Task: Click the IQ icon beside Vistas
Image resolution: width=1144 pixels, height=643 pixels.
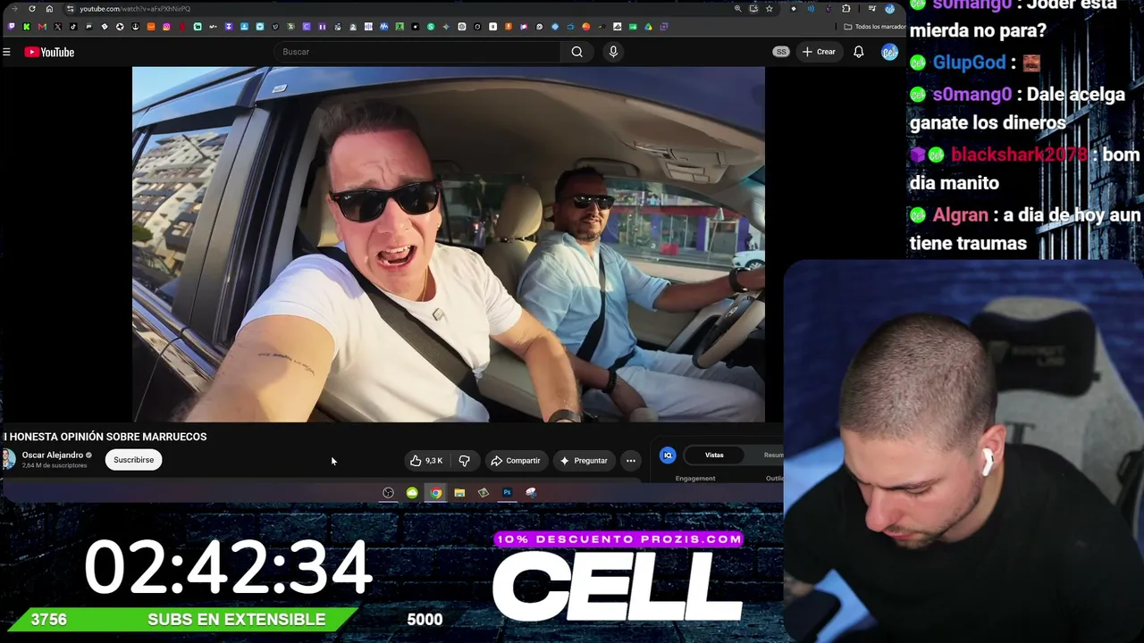Action: click(x=668, y=455)
